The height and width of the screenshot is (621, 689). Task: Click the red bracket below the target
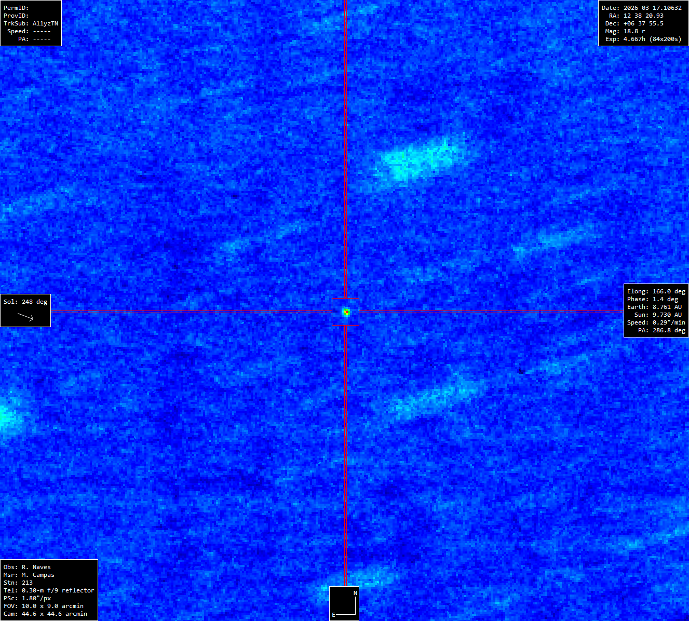point(345,325)
